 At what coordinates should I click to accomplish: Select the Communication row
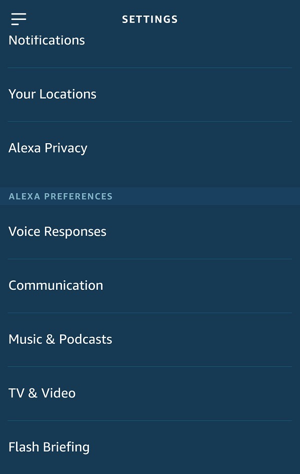tap(55, 285)
